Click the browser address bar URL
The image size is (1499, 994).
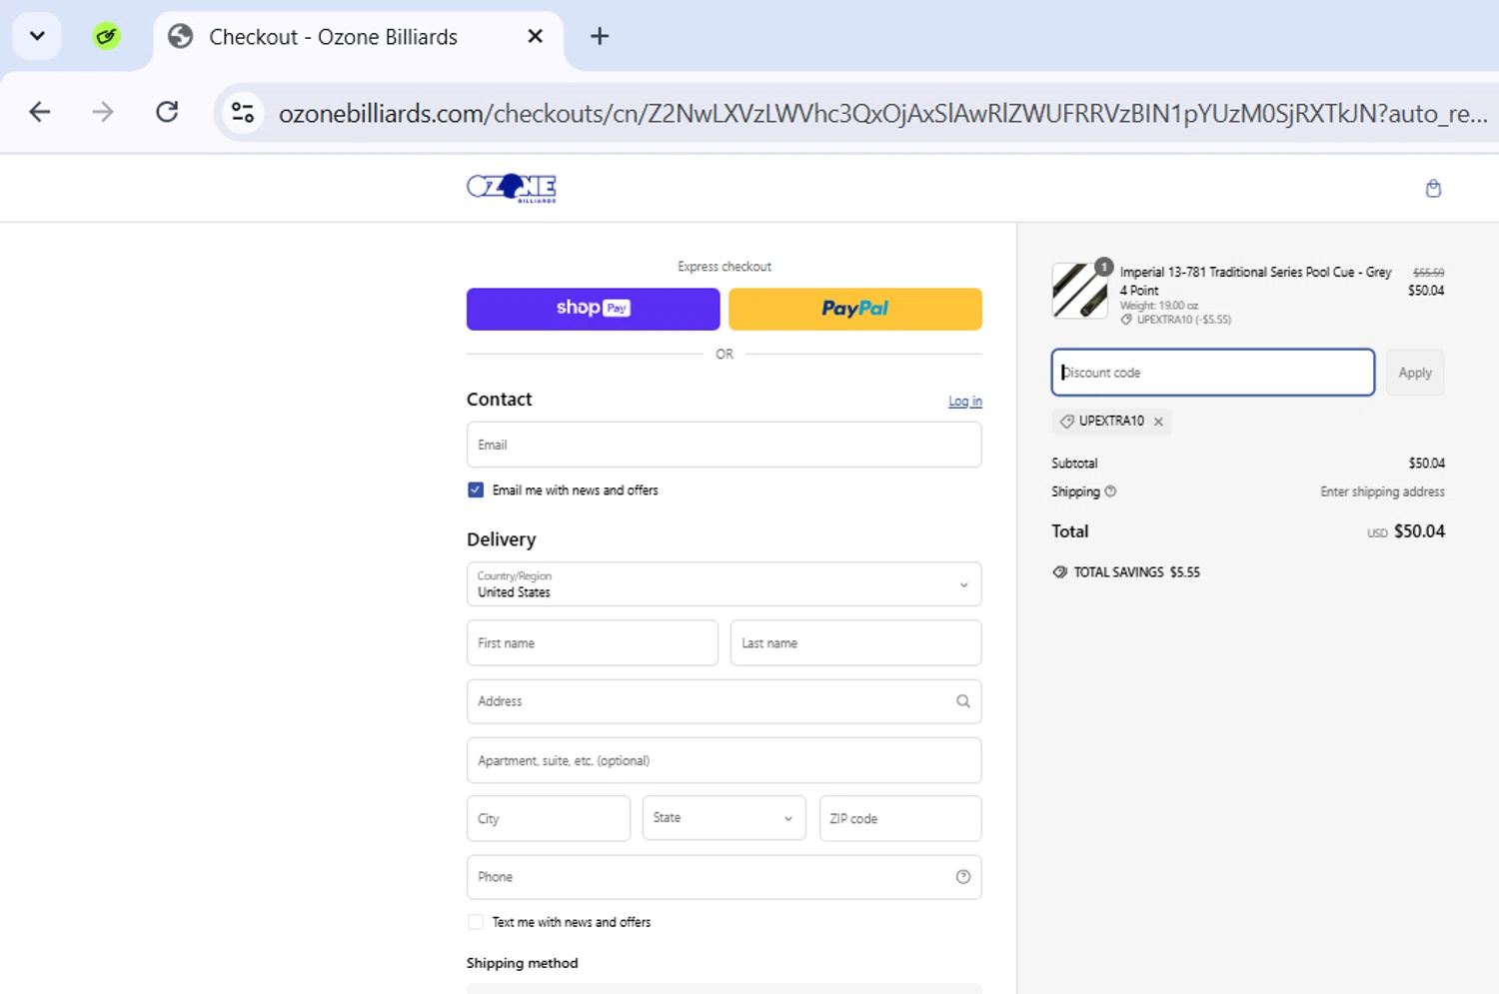[x=881, y=113]
